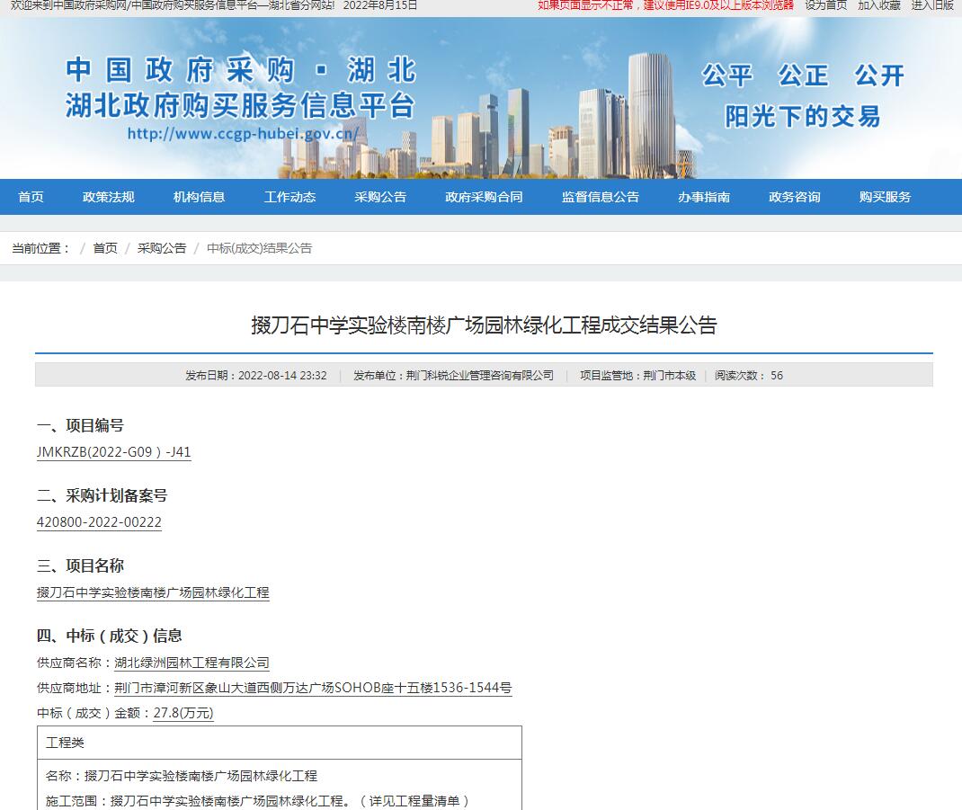Open the ccgp-hubei.gov.cn URL in the banner
This screenshot has width=962, height=810.
[243, 134]
